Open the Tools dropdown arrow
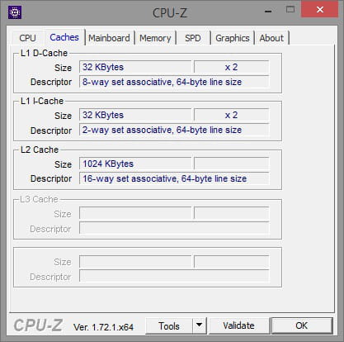The width and height of the screenshot is (344, 342). tap(200, 325)
